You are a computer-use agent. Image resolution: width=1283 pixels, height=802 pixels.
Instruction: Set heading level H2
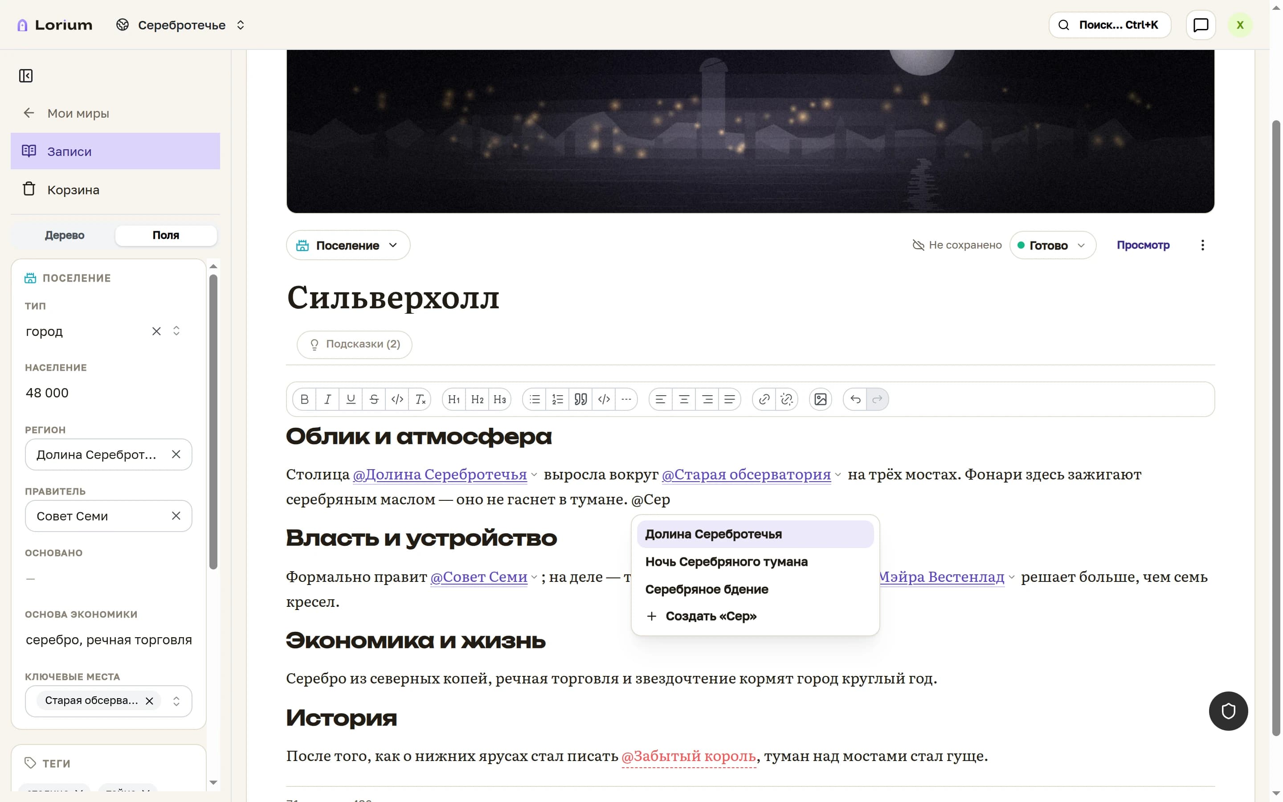click(477, 399)
